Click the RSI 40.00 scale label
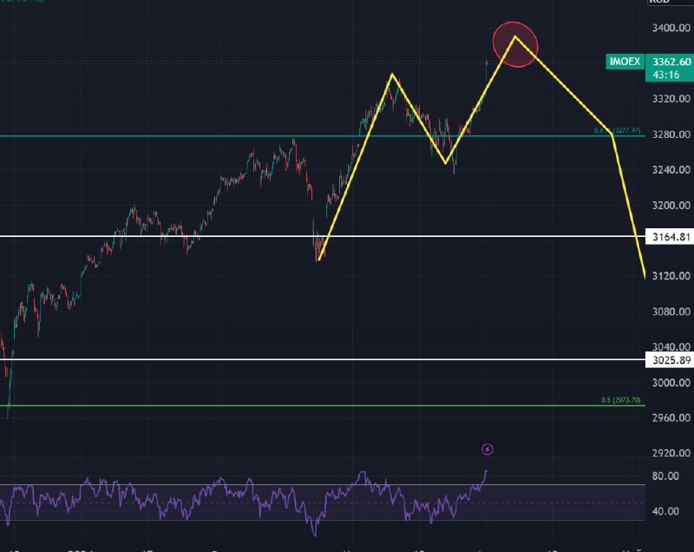 tap(665, 511)
